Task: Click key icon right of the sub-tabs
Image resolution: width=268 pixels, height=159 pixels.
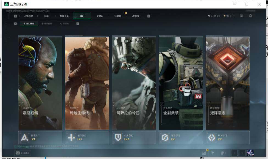Action: pyautogui.click(x=78, y=24)
